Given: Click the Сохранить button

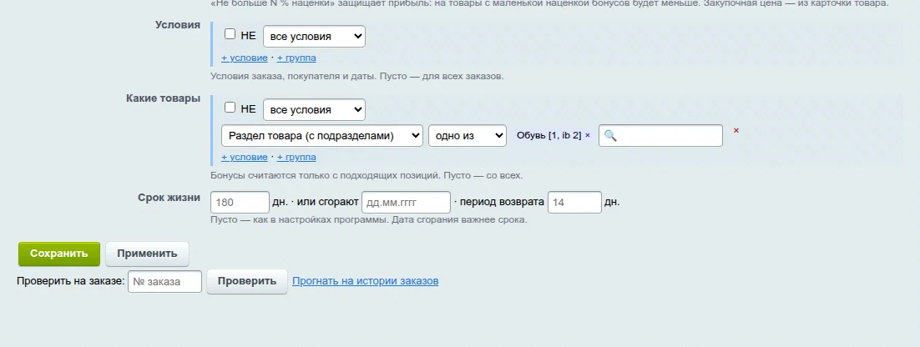Looking at the screenshot, I should click(x=59, y=254).
